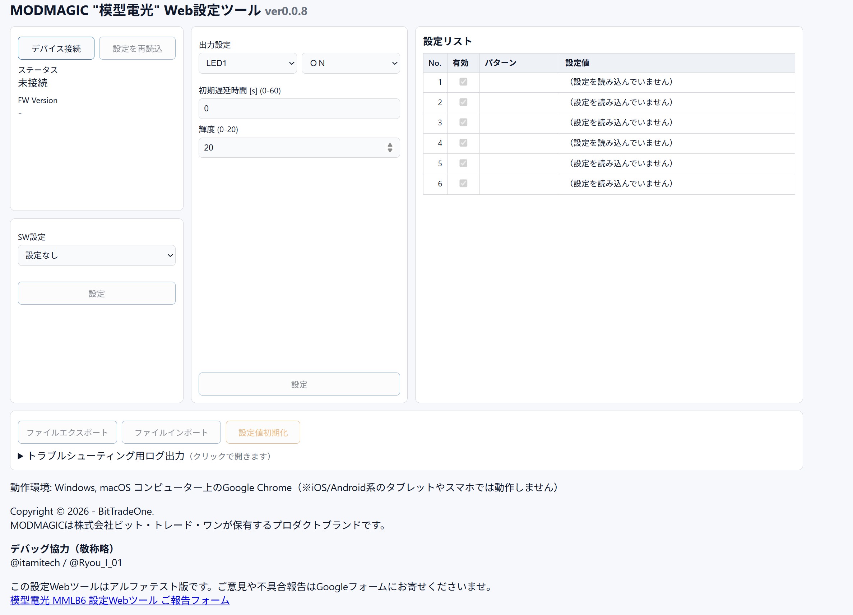Open the SW設定 dropdown
Image resolution: width=853 pixels, height=615 pixels.
click(97, 255)
